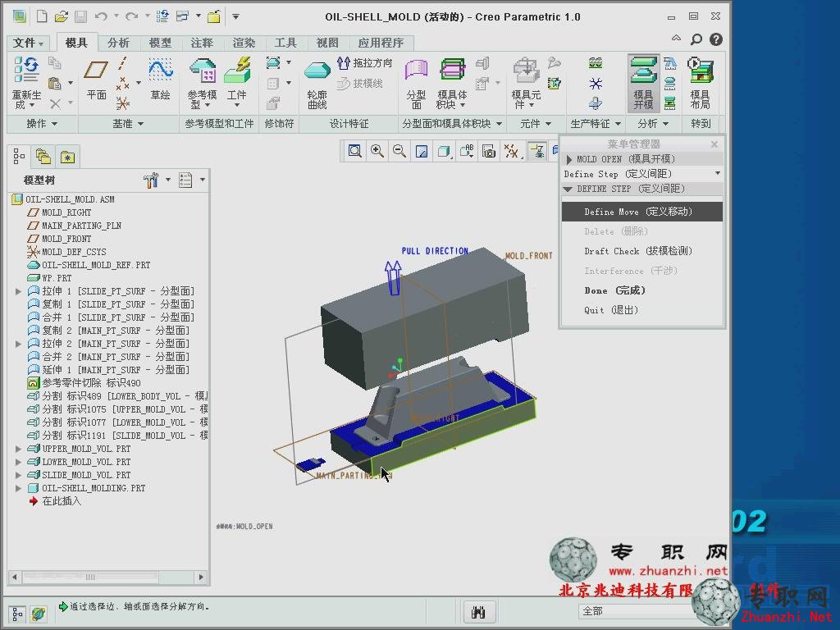Click the Open folder icon
Screen dimensions: 840x630
click(x=61, y=16)
